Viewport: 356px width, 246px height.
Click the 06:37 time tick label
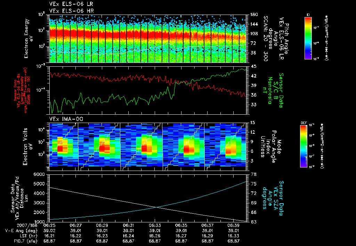(208, 226)
